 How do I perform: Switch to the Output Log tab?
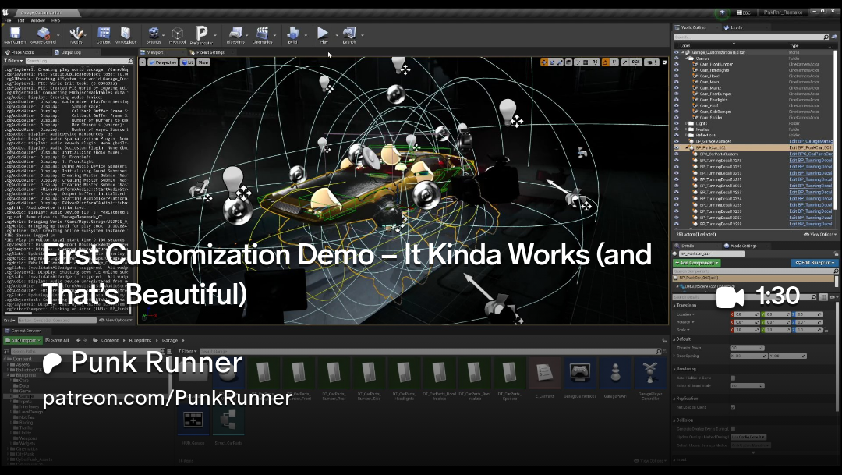click(x=70, y=52)
